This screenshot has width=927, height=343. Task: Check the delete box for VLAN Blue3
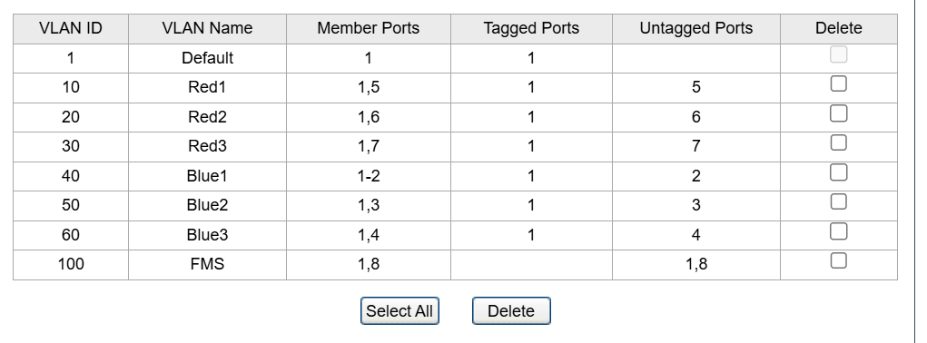pyautogui.click(x=838, y=231)
